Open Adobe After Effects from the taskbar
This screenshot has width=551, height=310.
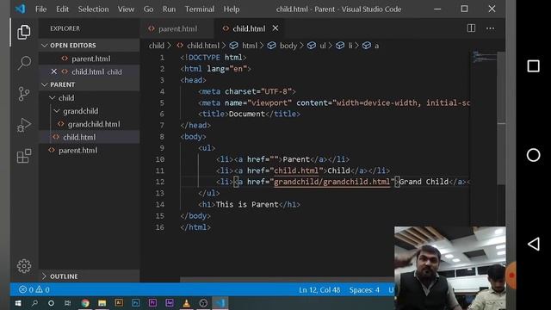coord(170,302)
